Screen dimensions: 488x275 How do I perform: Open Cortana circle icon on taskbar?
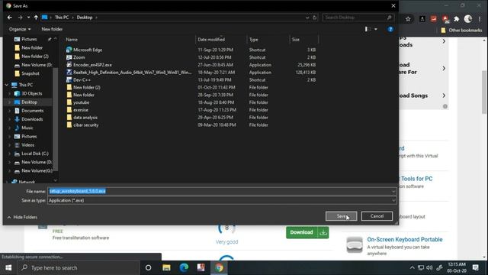(148, 268)
